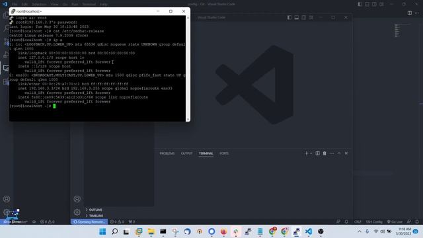Split the editor in background VS Code
Image resolution: width=423 pixels, height=238 pixels.
pos(410,13)
